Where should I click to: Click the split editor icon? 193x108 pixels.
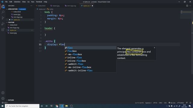point(187,6)
